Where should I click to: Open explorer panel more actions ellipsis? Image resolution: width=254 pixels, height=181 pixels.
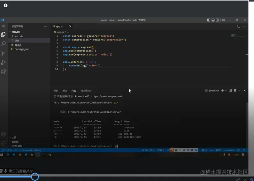(45, 26)
